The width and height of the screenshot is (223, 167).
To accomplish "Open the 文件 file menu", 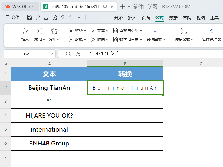I will tap(13, 18).
